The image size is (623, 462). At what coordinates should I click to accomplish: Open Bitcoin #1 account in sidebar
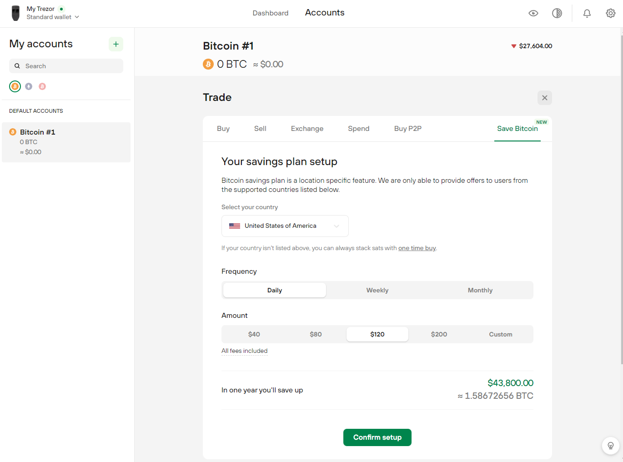click(x=66, y=142)
